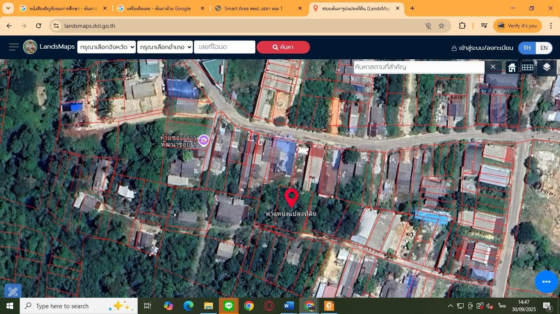This screenshot has width=560, height=314.
Task: Switch language to EN
Action: pyautogui.click(x=544, y=48)
